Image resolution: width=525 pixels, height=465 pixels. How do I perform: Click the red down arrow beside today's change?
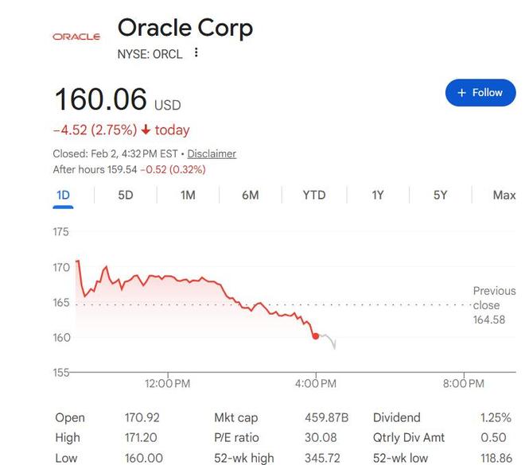(146, 130)
